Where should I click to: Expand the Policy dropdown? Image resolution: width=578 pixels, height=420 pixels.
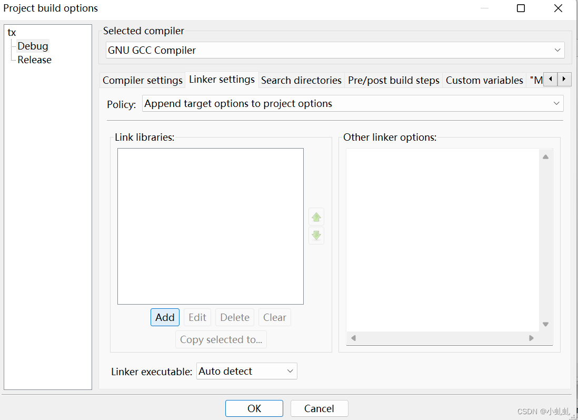pos(353,104)
